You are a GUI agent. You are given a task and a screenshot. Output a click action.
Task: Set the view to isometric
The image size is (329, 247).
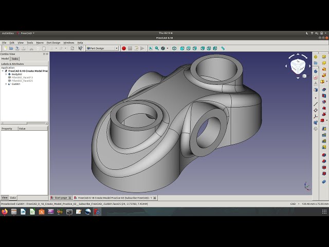pyautogui.click(x=174, y=48)
